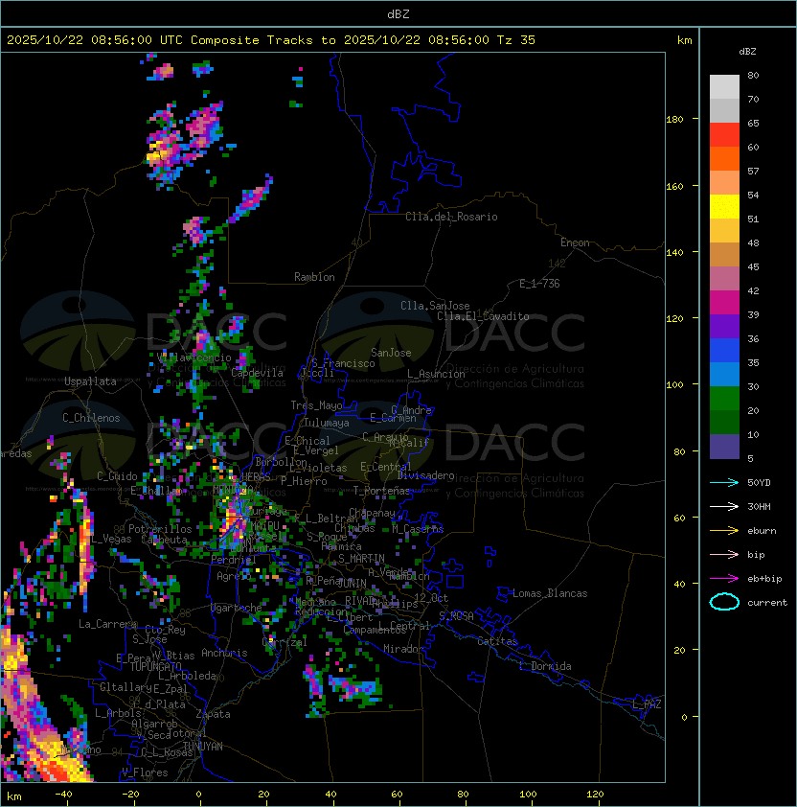Click the 'Tres_Mayo' map label

(x=316, y=405)
